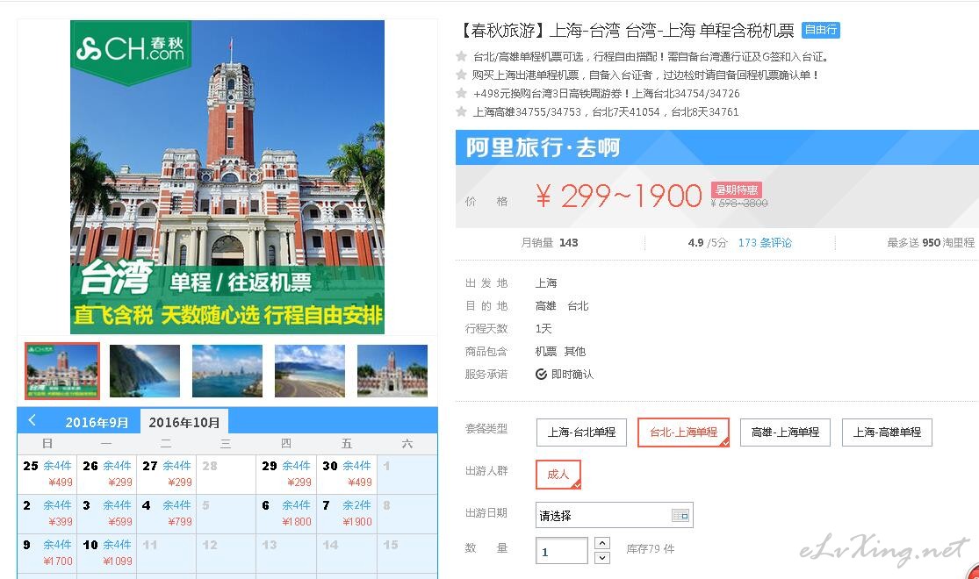Choose the 成人 traveler type
Viewport: 979px width, 579px height.
(558, 475)
